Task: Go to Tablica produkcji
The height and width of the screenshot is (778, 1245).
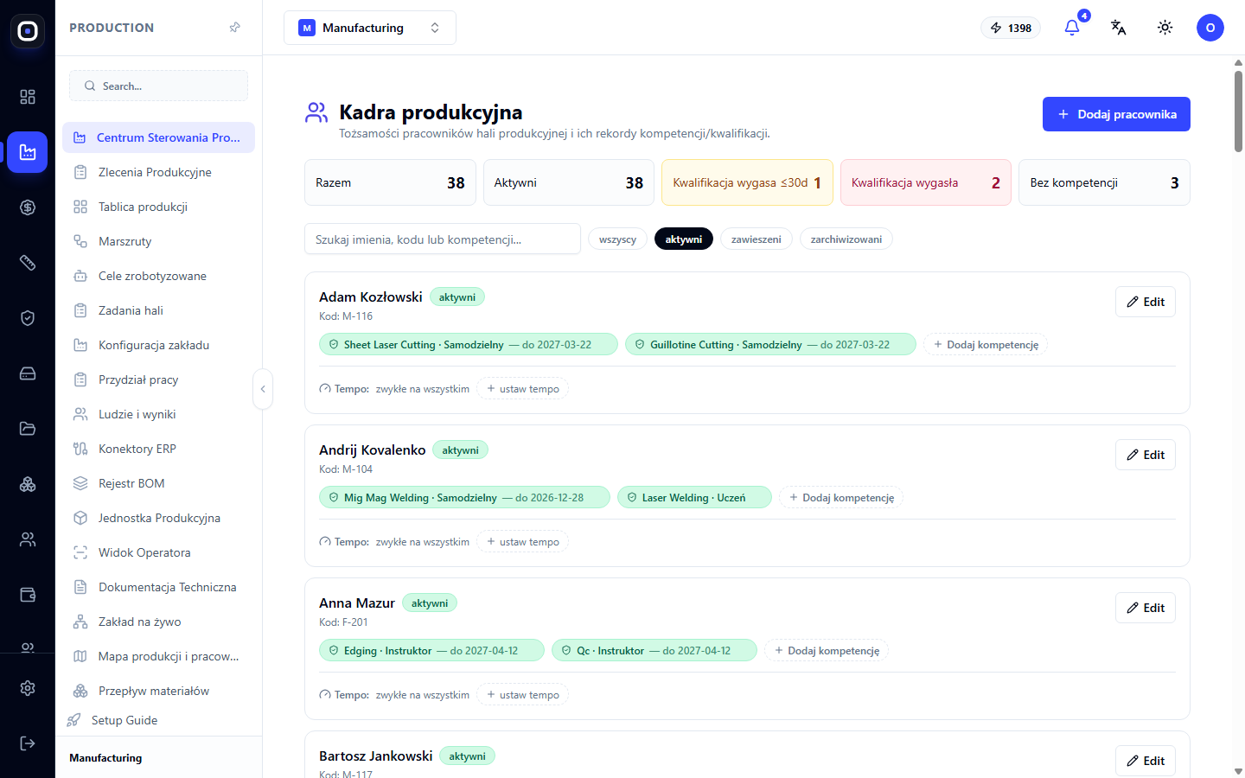Action: 158,207
